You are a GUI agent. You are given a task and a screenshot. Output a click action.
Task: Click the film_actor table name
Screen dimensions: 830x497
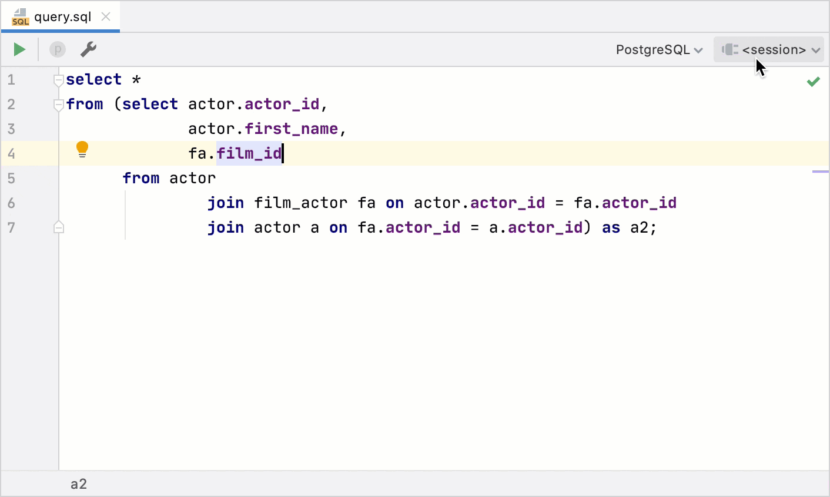tap(300, 203)
